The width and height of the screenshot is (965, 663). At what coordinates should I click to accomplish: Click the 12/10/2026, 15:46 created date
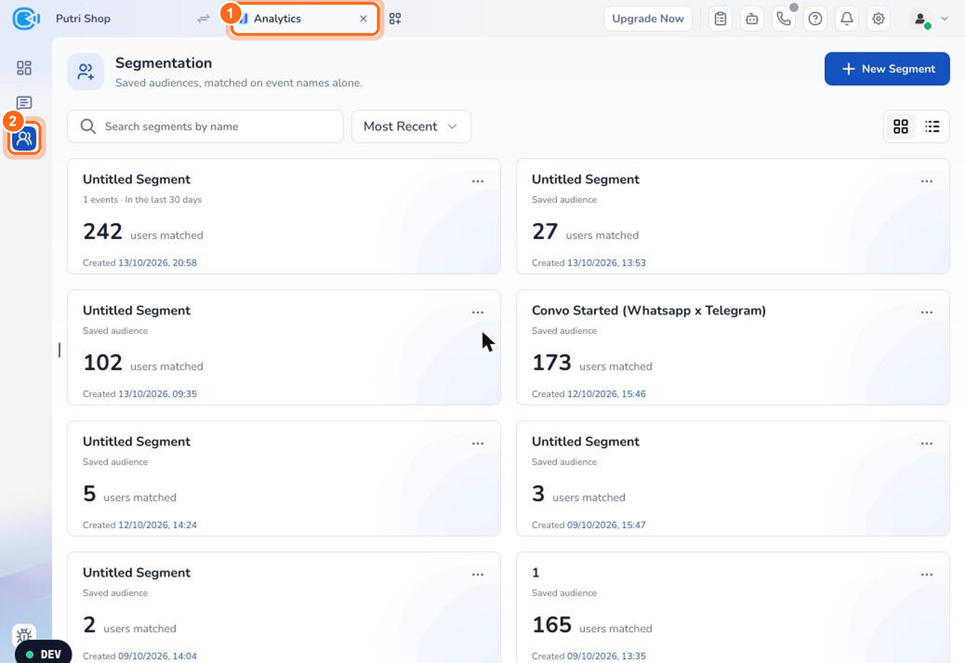pos(606,394)
